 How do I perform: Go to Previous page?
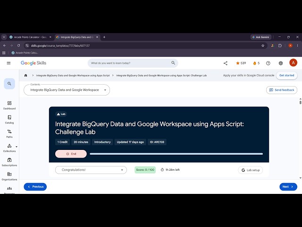(x=35, y=187)
